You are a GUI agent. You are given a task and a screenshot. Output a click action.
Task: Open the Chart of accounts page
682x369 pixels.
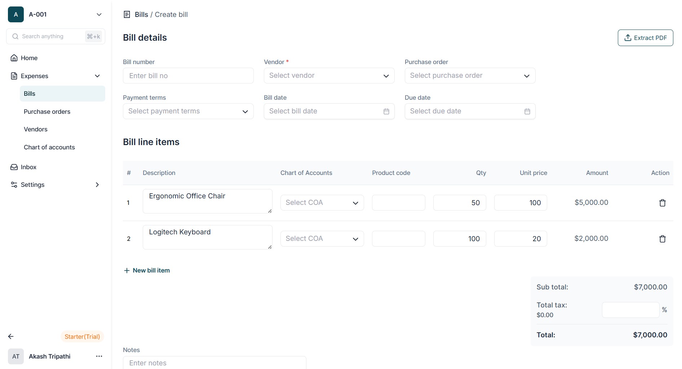point(49,147)
